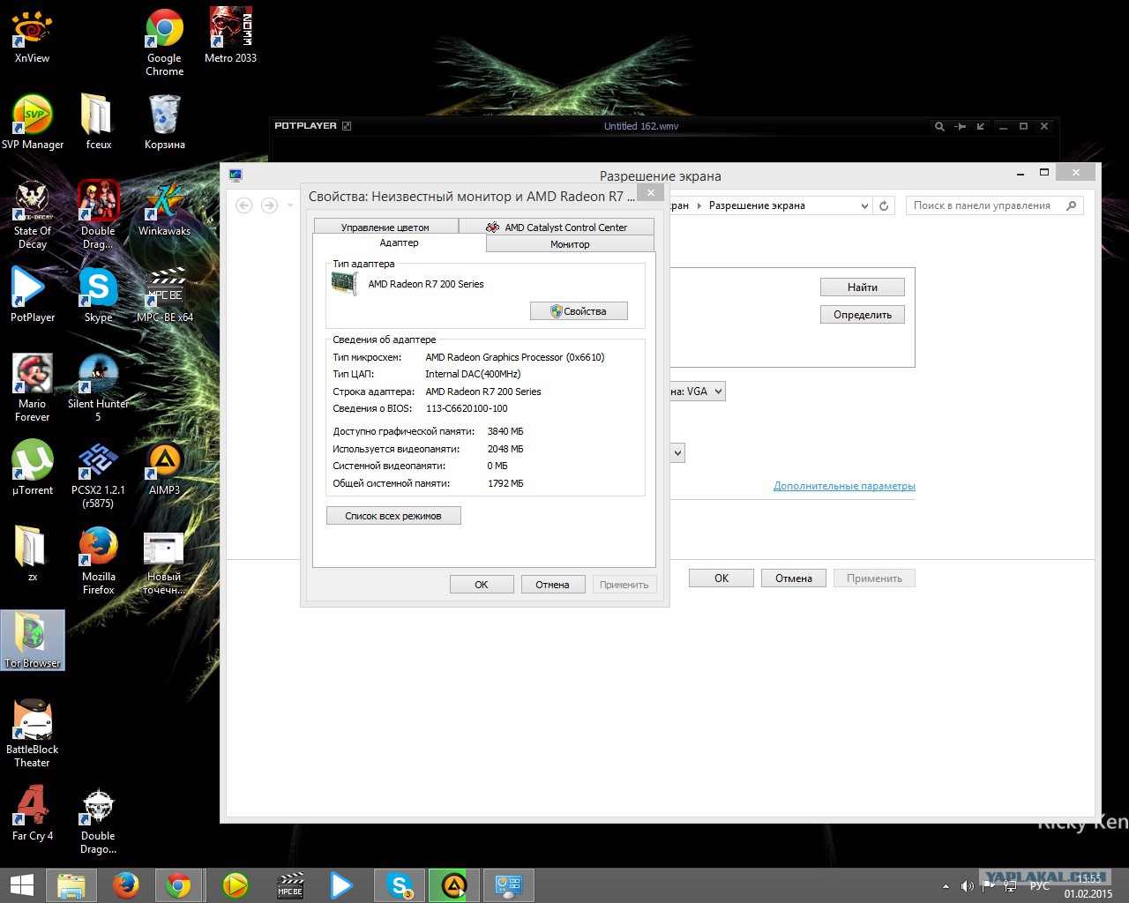Click the pin icon in PotPlayer title bar
Image resolution: width=1129 pixels, height=903 pixels.
click(x=961, y=126)
